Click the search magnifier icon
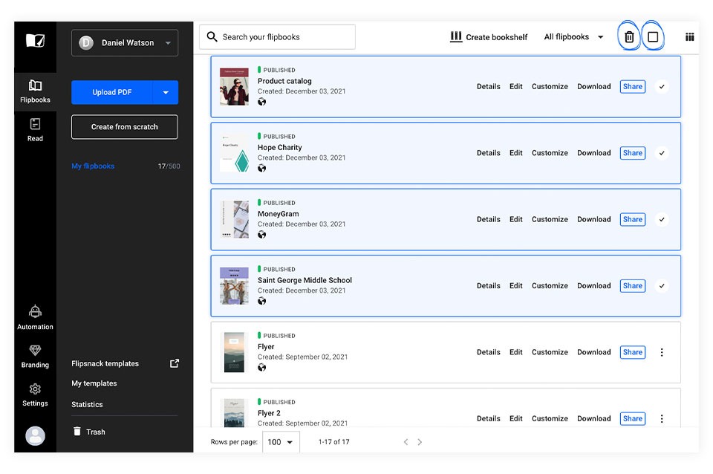The image size is (713, 474). [x=212, y=37]
